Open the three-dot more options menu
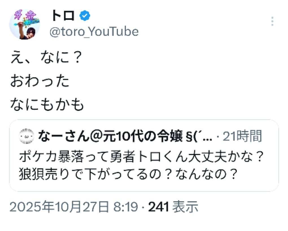 tap(272, 21)
